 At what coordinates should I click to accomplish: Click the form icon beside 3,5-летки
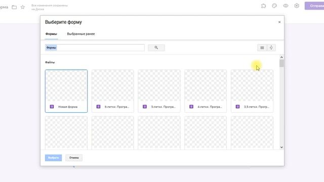click(237, 107)
